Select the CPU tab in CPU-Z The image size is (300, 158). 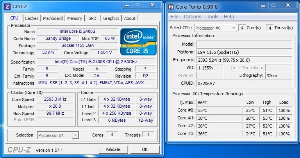(x=14, y=18)
